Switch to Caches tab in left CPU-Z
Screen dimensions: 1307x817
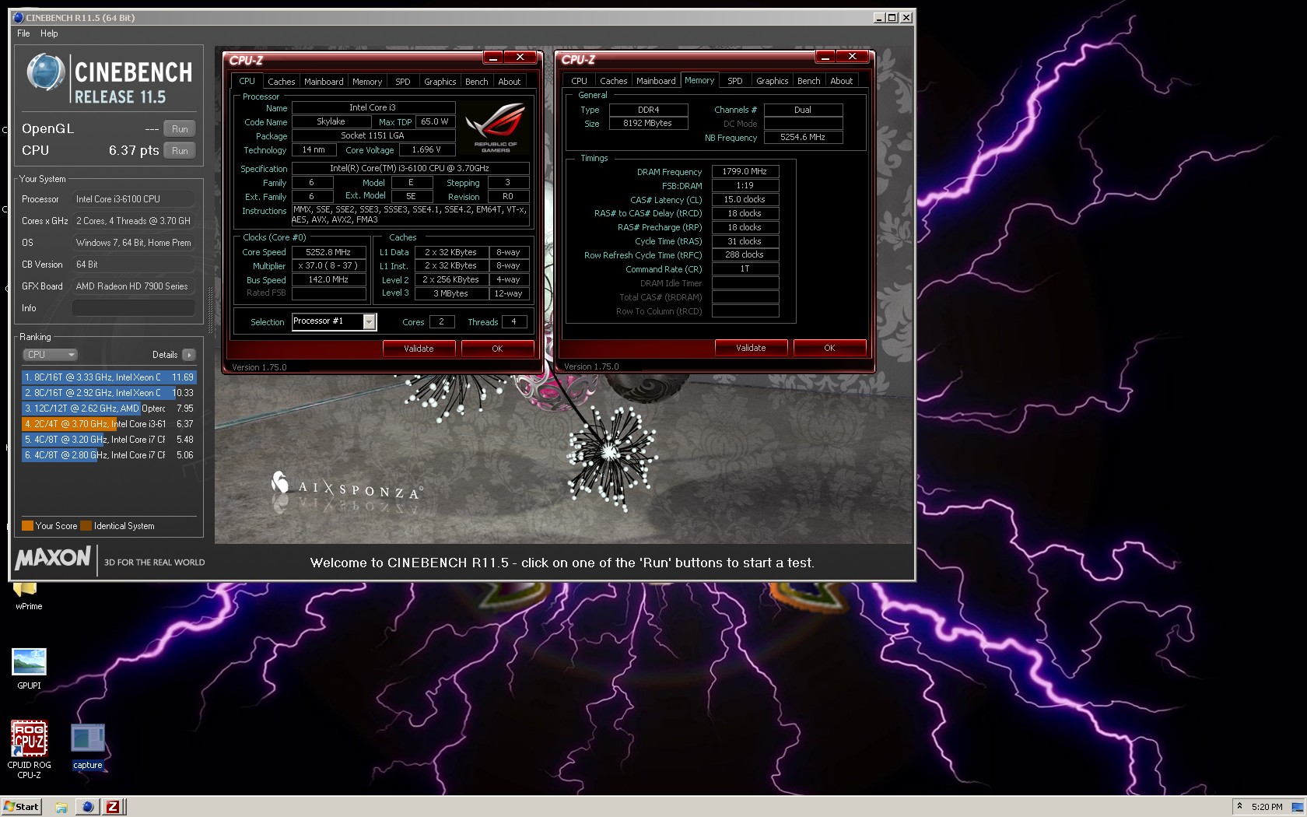pos(281,82)
